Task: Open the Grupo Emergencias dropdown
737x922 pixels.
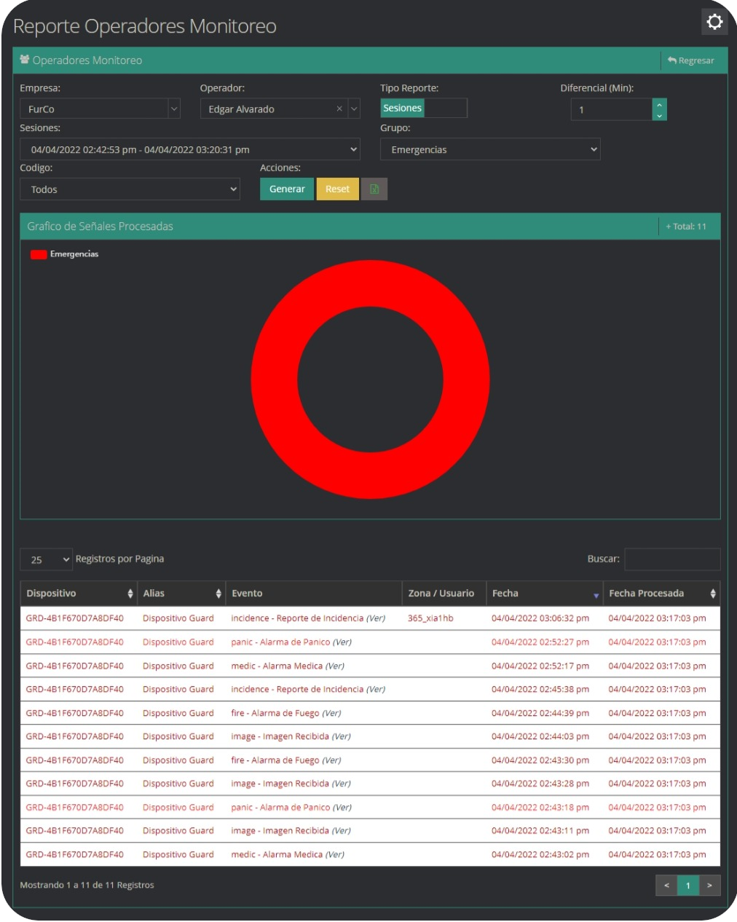Action: [489, 149]
